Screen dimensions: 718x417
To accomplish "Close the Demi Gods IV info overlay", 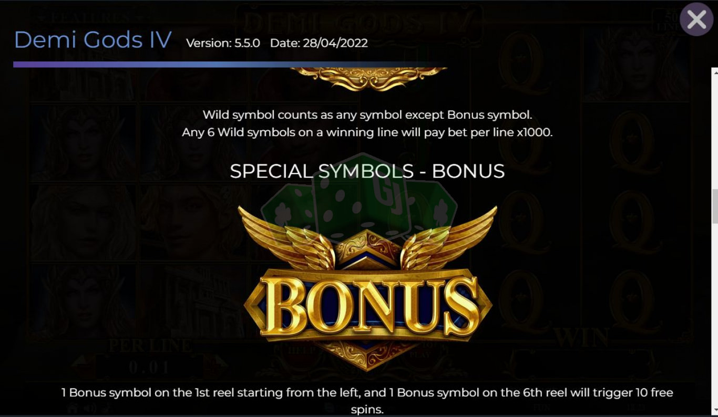I will coord(696,20).
